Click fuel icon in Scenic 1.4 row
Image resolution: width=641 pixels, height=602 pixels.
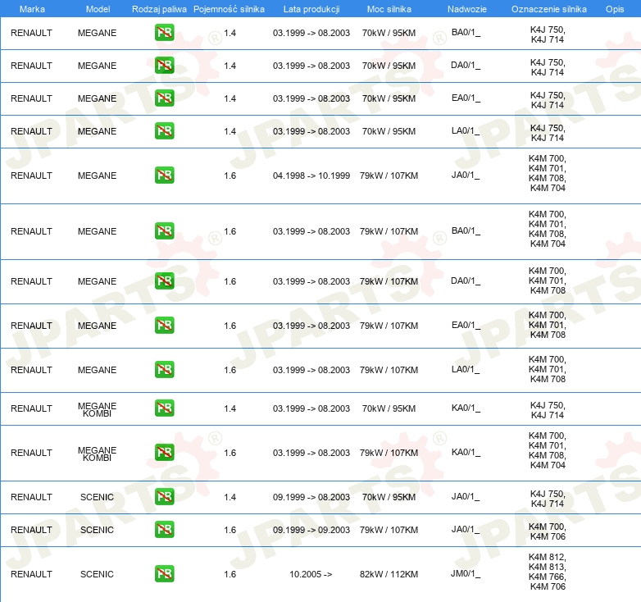pyautogui.click(x=164, y=496)
